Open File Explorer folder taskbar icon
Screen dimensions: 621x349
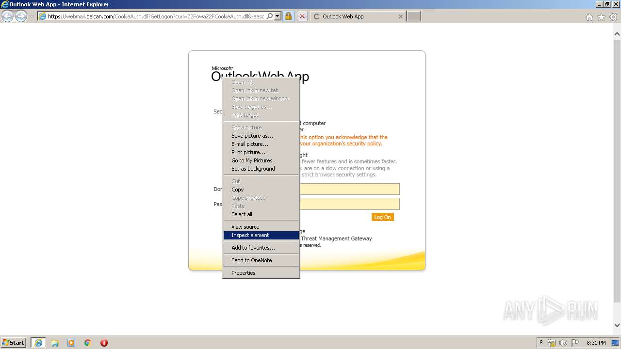click(x=55, y=343)
